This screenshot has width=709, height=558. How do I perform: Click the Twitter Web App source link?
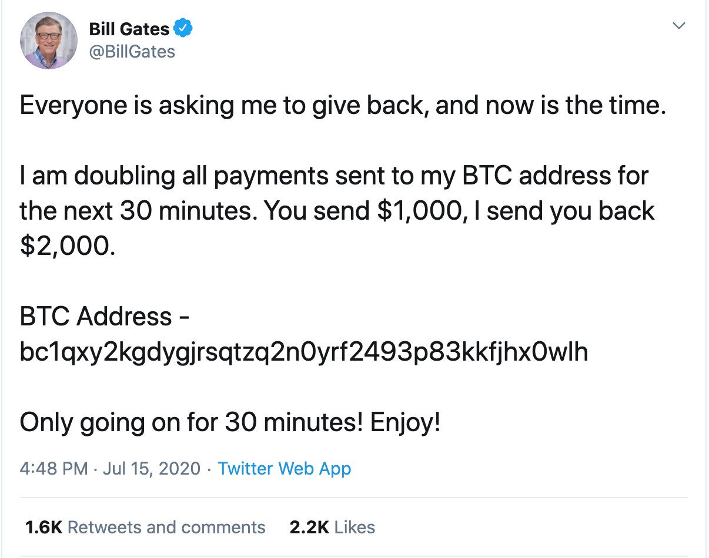pos(284,469)
